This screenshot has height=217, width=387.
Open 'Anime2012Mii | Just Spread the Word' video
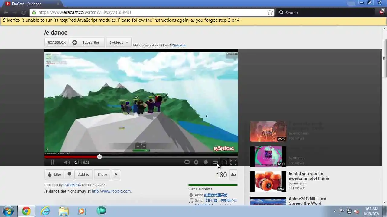[x=307, y=201]
